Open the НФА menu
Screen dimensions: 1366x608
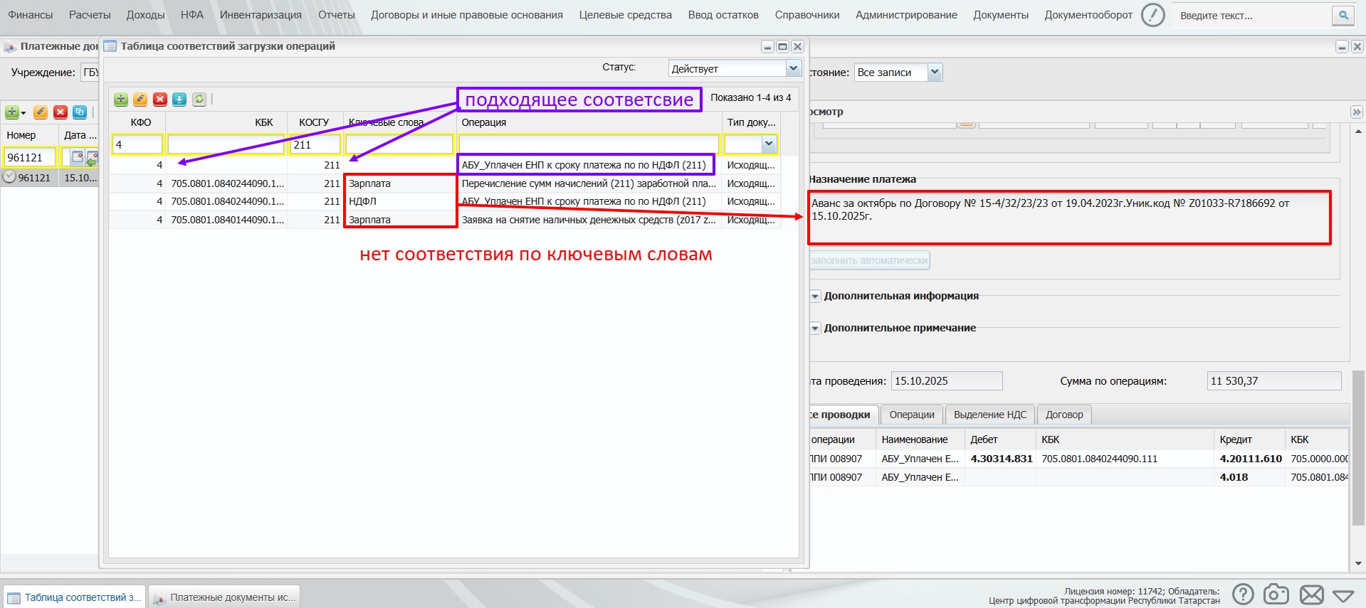(192, 15)
